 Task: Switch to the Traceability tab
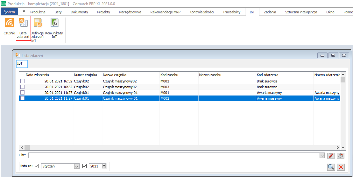[232, 12]
